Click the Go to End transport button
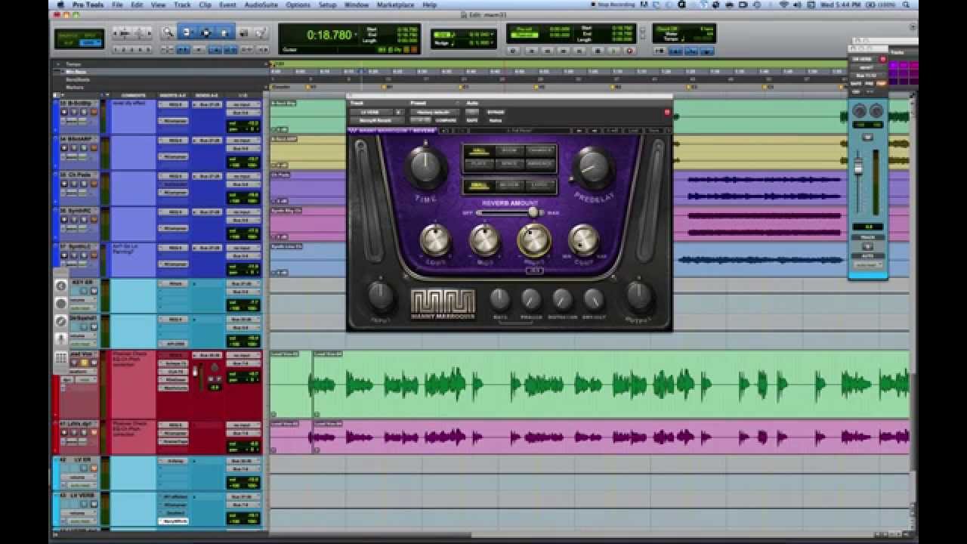 click(x=579, y=51)
